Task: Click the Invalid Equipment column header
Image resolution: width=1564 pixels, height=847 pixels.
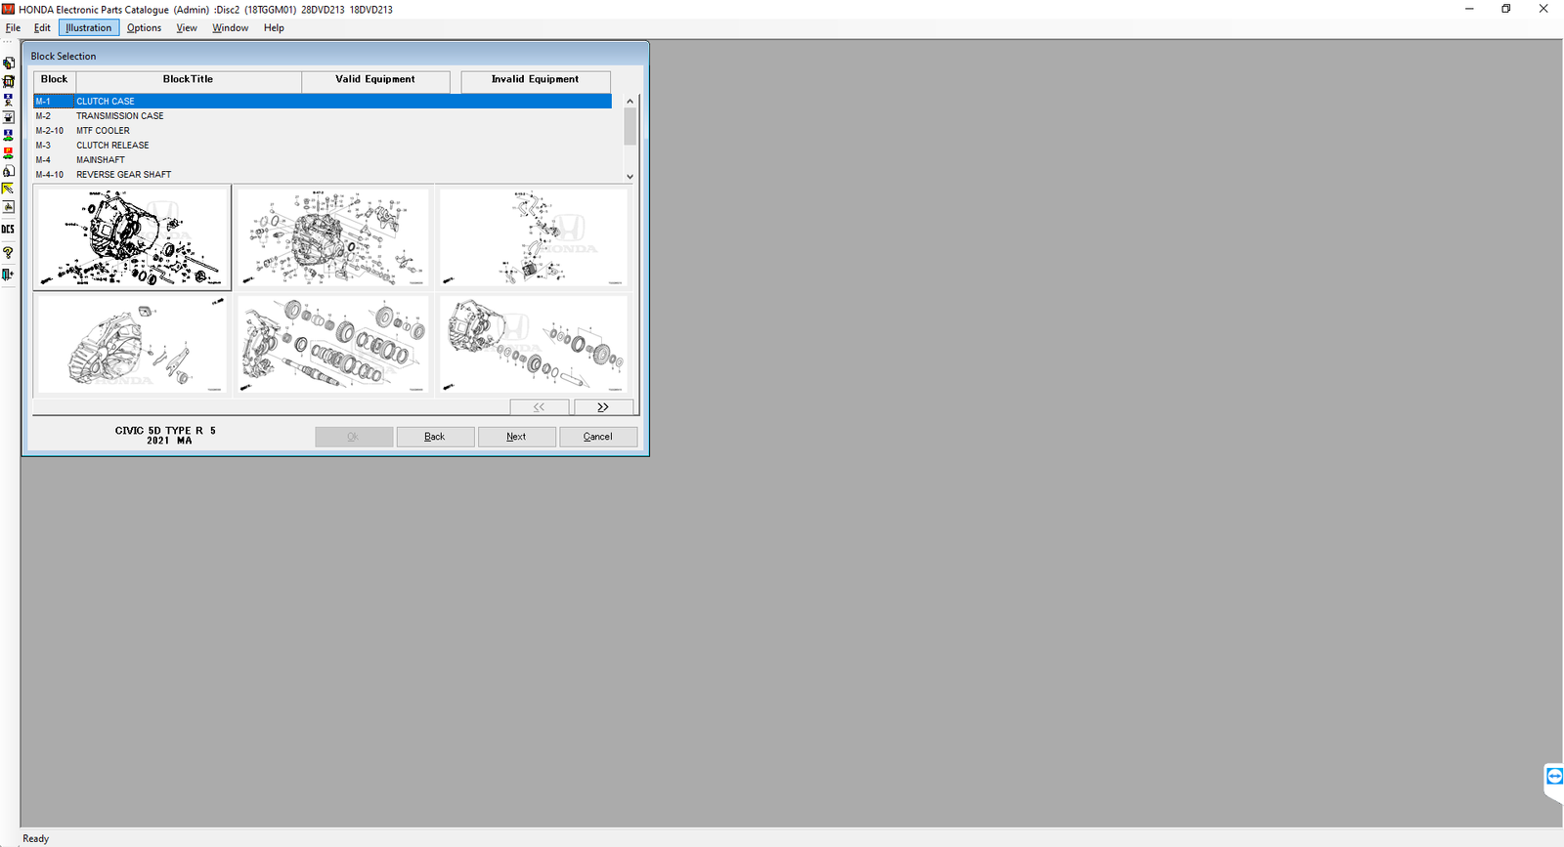Action: coord(536,80)
